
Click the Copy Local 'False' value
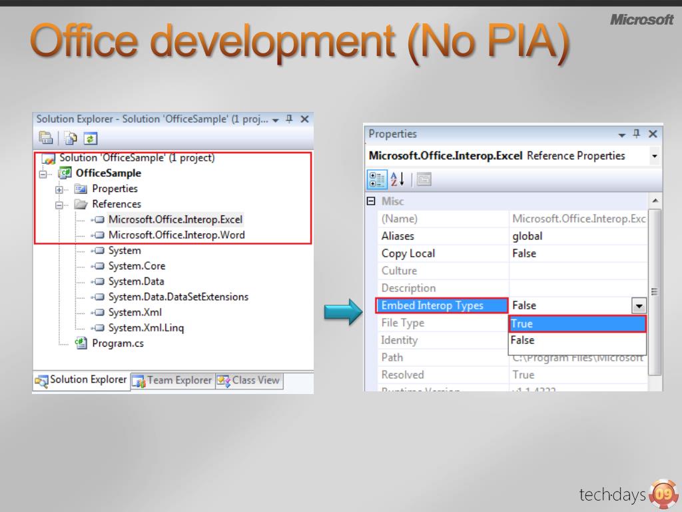pyautogui.click(x=524, y=253)
